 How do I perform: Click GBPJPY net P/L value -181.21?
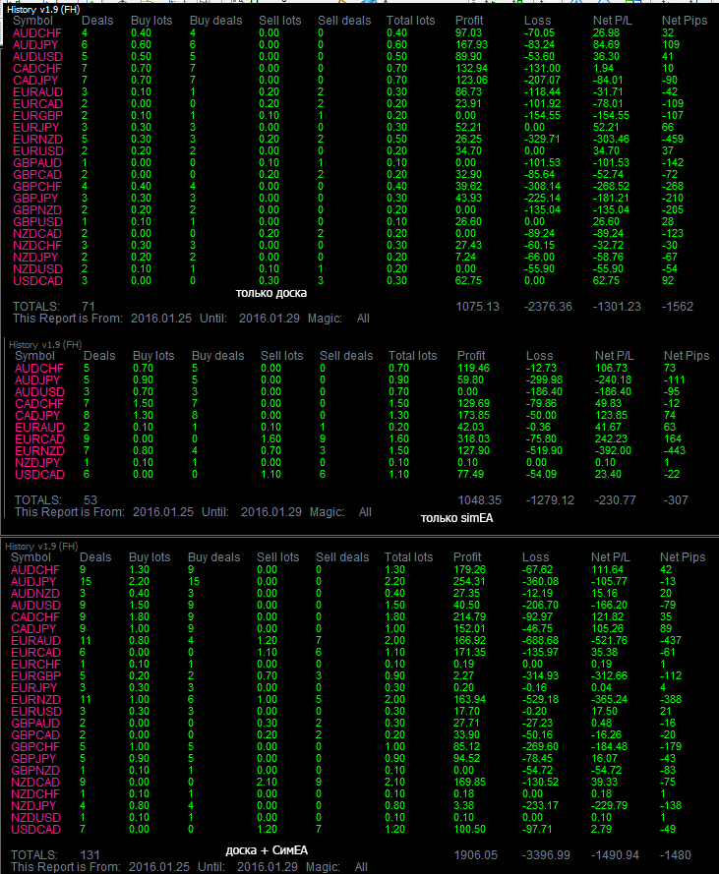pyautogui.click(x=610, y=198)
